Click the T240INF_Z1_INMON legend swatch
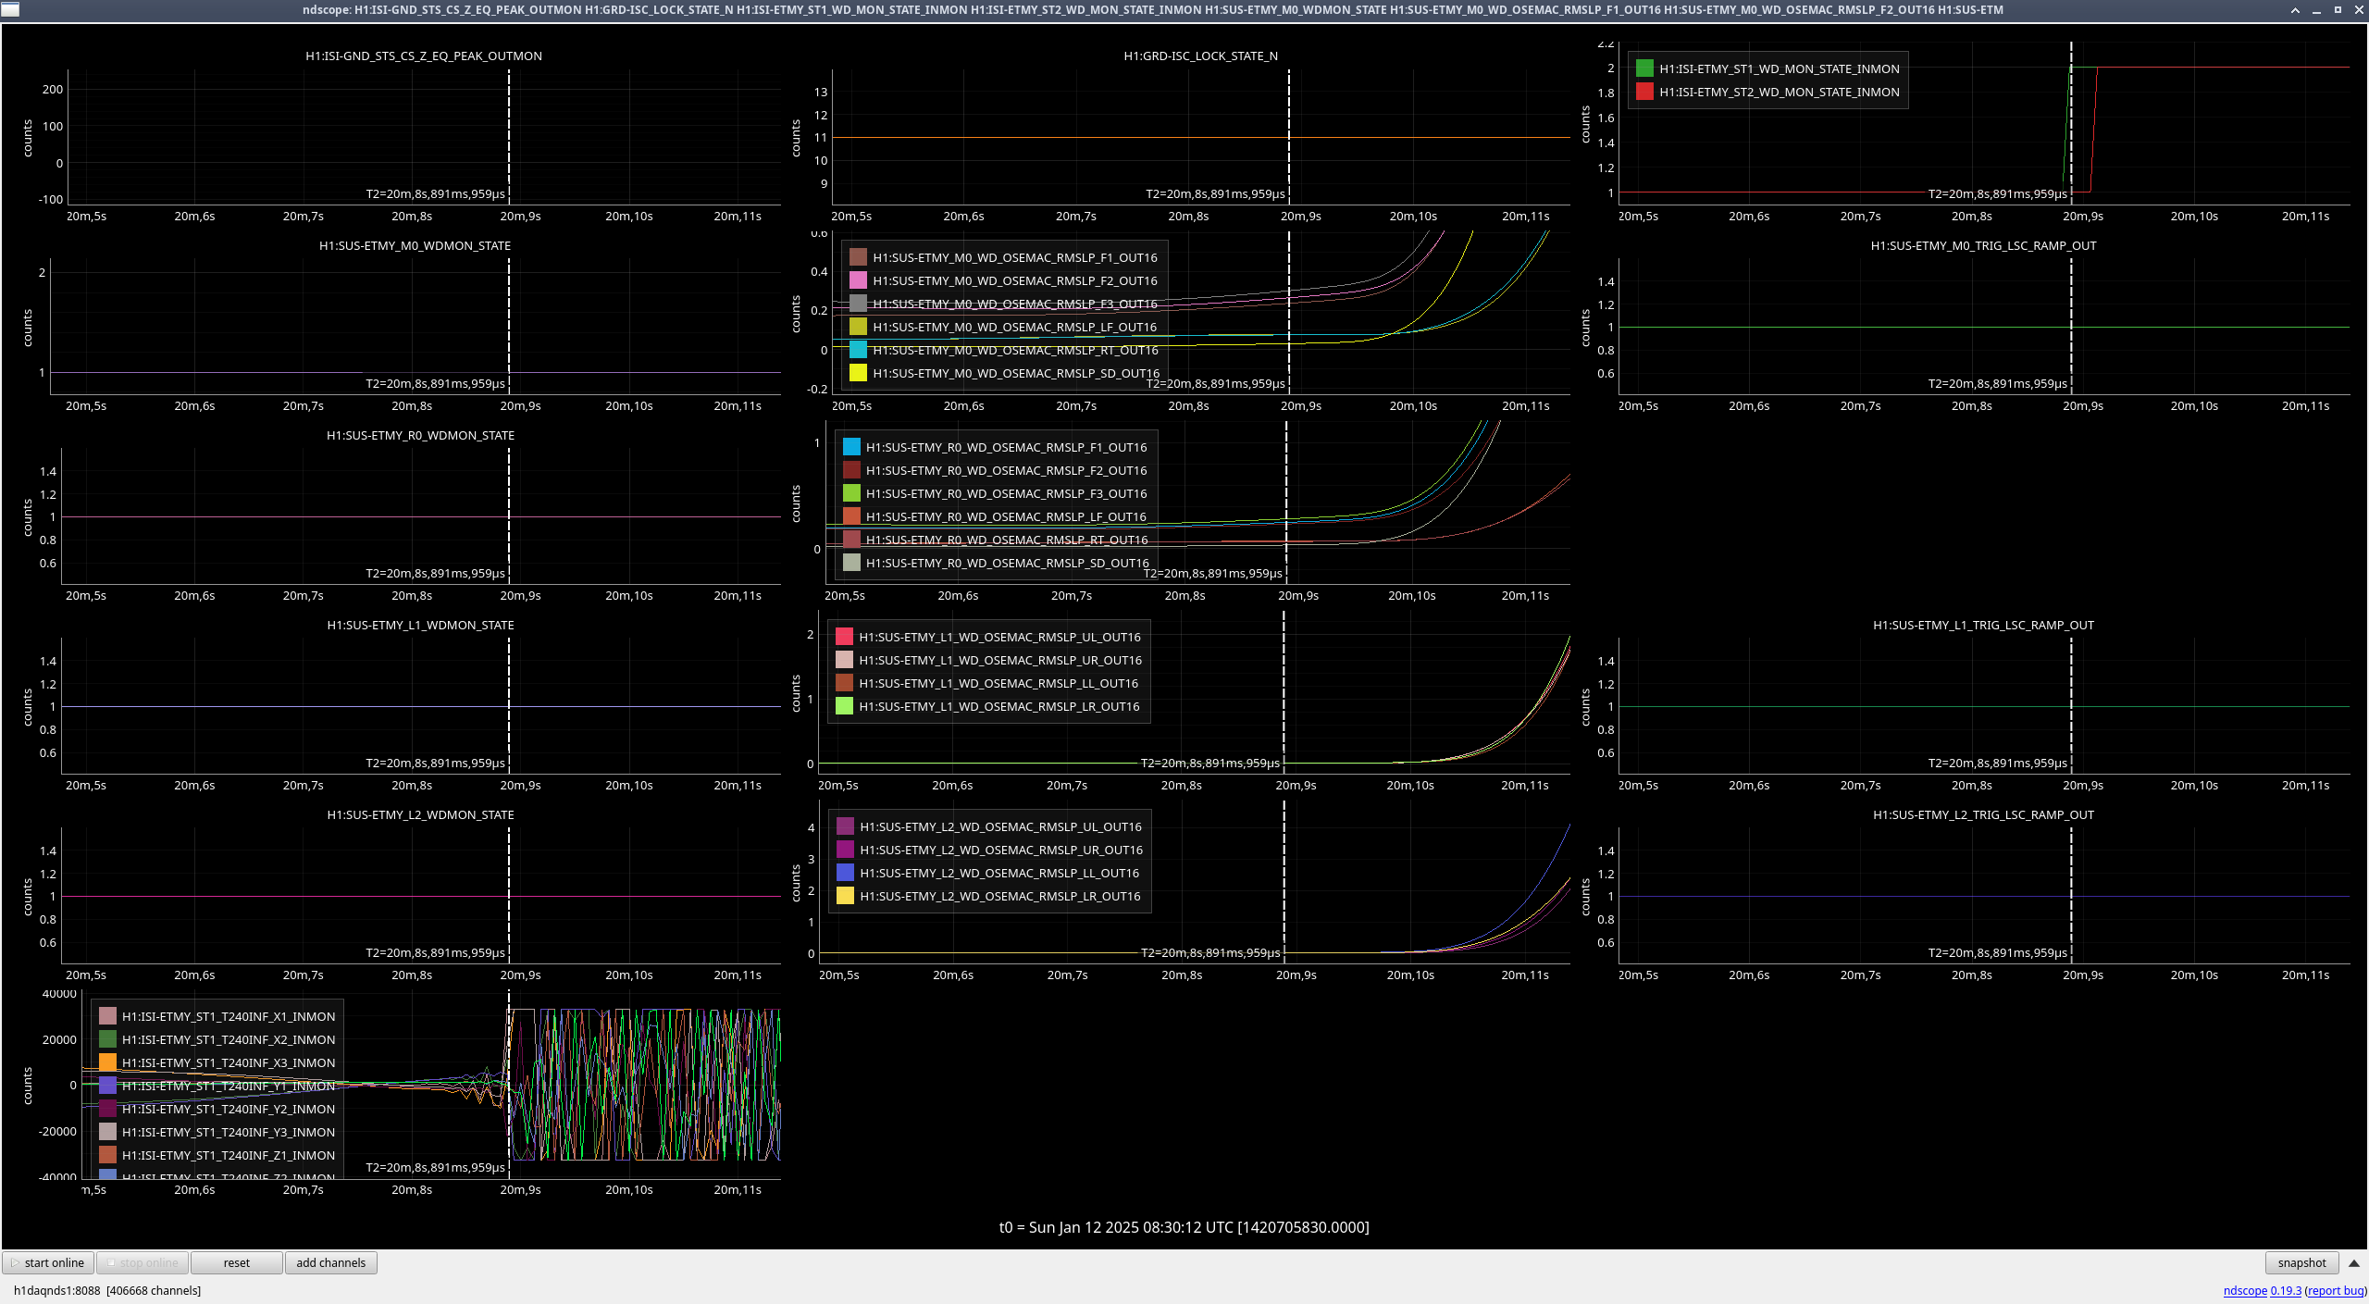 [107, 1155]
